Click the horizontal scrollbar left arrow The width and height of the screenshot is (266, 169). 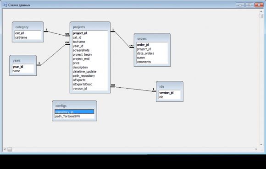click(x=5, y=149)
